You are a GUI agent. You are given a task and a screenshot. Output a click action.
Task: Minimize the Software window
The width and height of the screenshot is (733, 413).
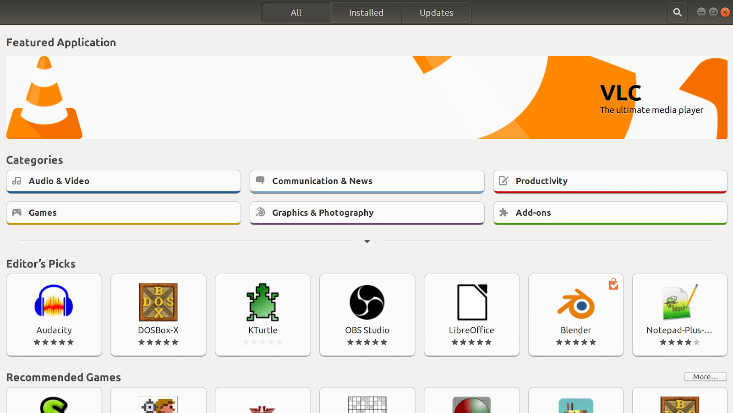[701, 12]
